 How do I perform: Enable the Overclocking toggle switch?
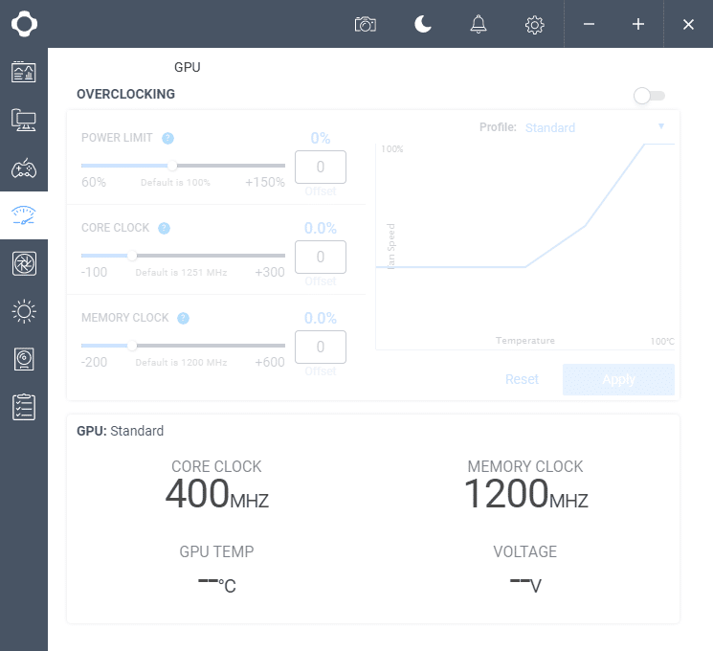point(649,96)
